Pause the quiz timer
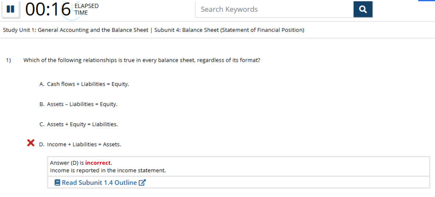 coord(11,9)
